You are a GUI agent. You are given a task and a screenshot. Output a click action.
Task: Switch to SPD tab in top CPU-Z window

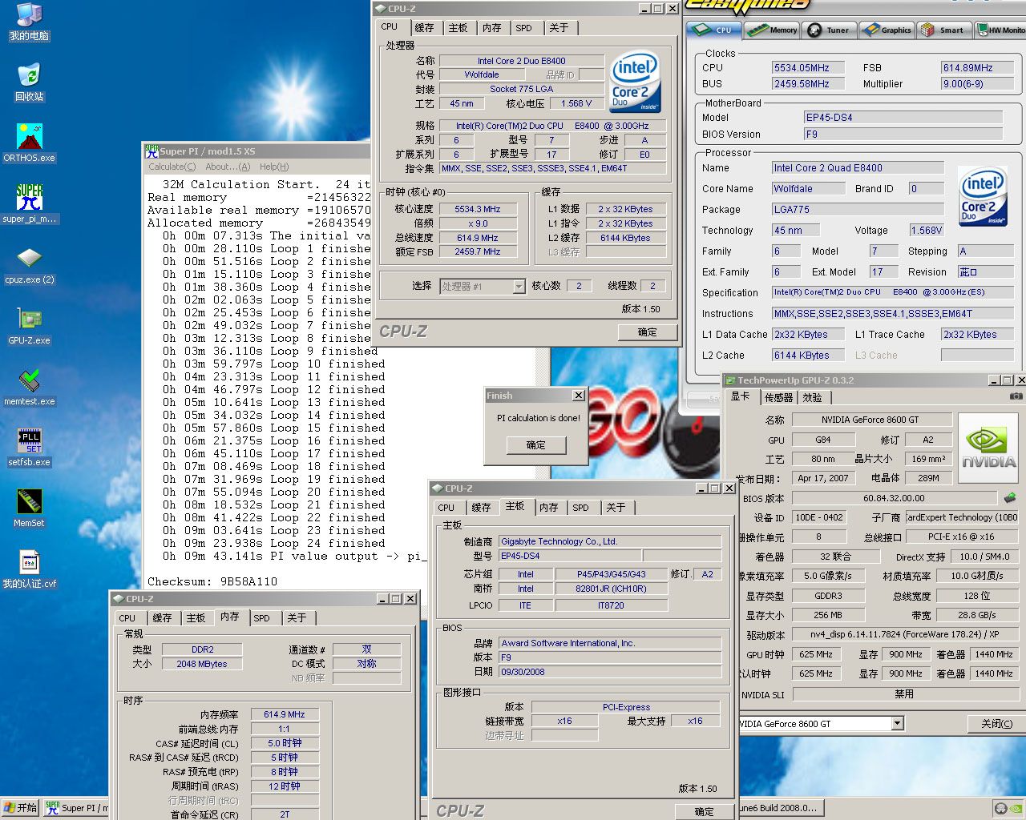coord(523,27)
